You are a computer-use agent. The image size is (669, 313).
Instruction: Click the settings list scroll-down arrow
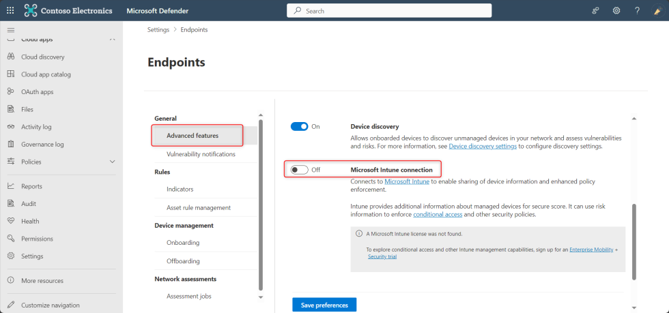tap(261, 297)
